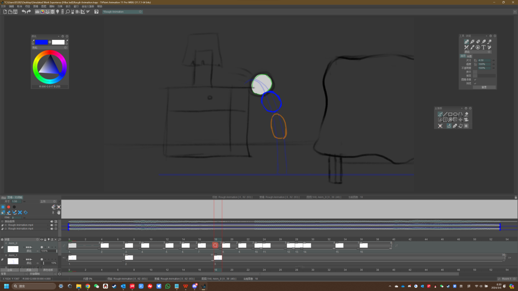The height and width of the screenshot is (291, 518).
Task: Select the rectangle shape in main panel
Action: [450, 114]
